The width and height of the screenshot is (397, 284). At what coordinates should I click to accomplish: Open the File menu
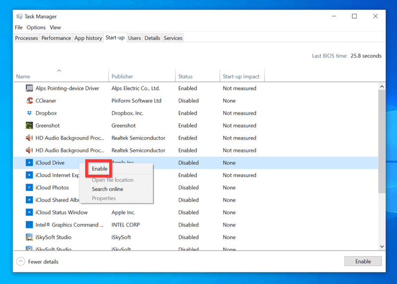(19, 27)
